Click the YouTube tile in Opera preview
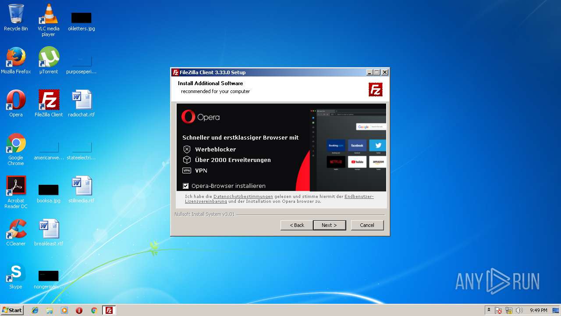The image size is (561, 316). [x=357, y=162]
